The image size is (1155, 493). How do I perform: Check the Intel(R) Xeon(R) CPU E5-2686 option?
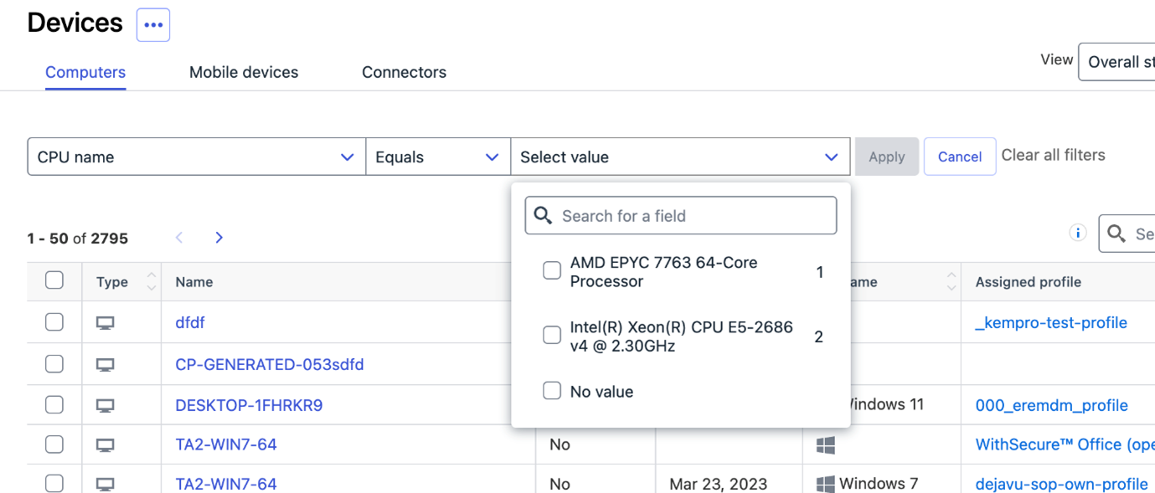click(552, 336)
